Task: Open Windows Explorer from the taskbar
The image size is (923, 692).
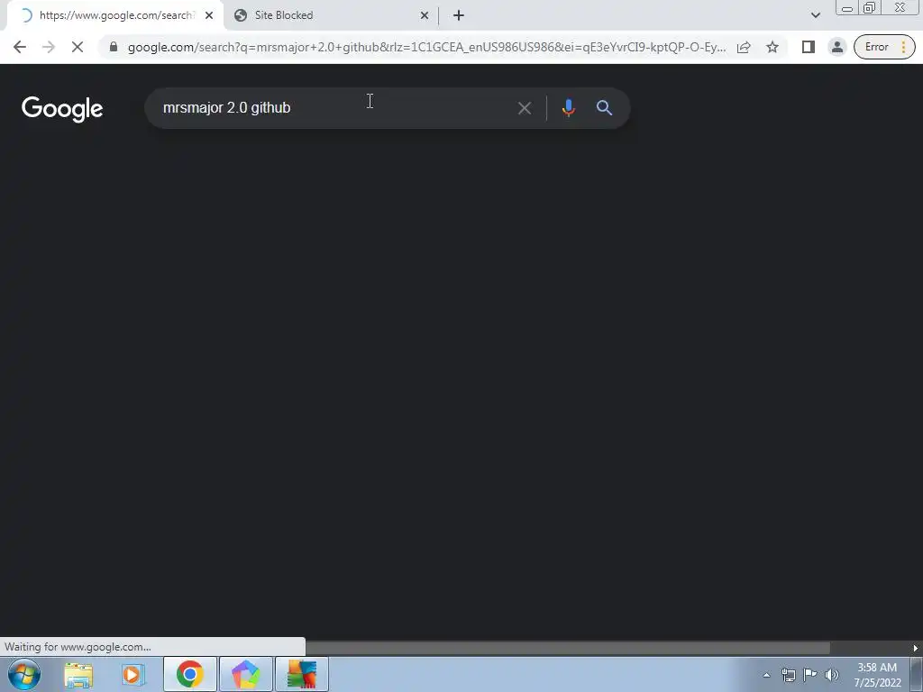Action: 78,674
